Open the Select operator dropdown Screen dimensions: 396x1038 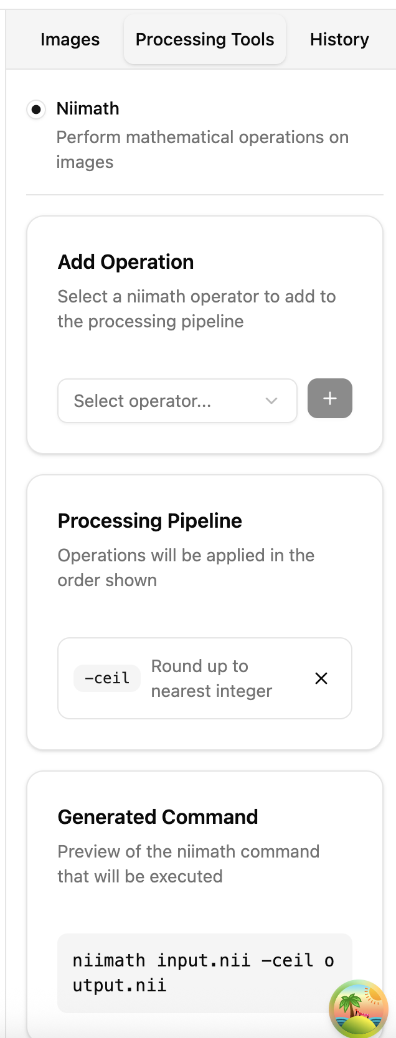point(168,401)
